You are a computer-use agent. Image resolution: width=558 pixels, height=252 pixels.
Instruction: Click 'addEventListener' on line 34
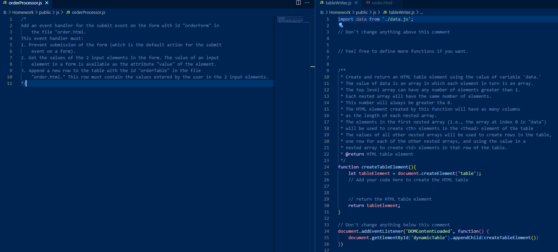point(382,231)
